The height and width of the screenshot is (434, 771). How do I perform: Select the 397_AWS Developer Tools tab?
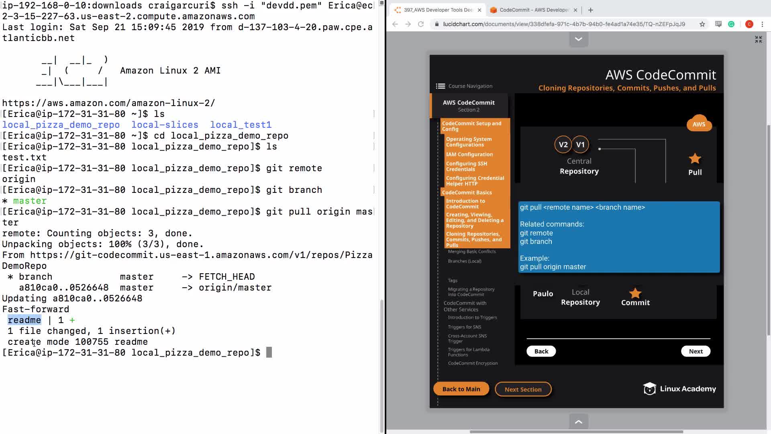[x=438, y=10]
